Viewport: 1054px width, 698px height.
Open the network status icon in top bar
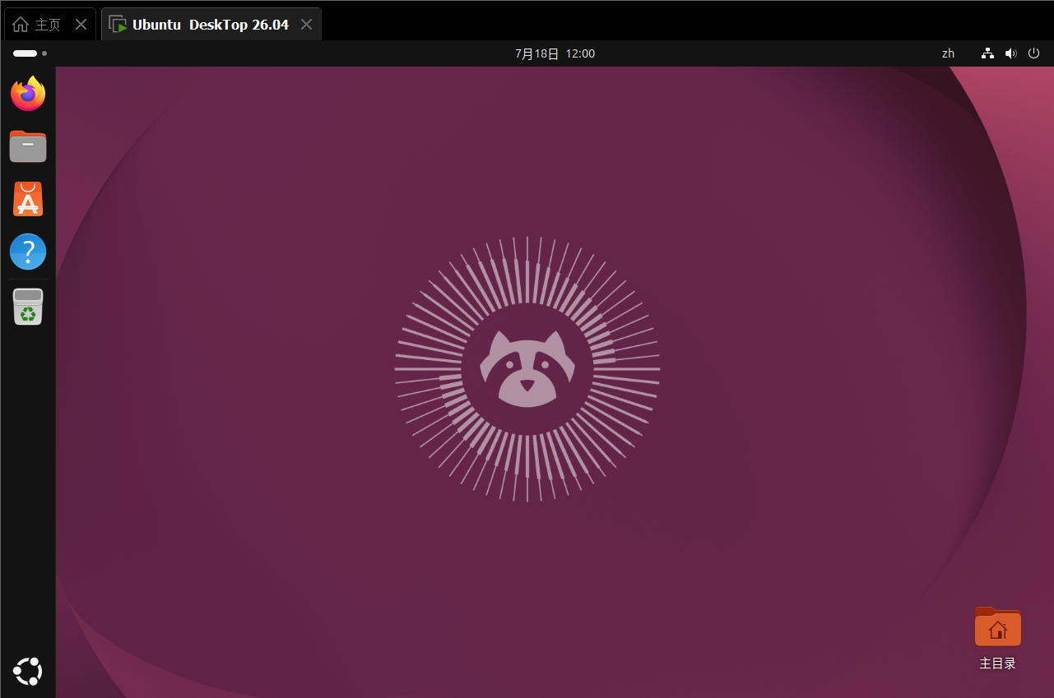click(x=988, y=53)
